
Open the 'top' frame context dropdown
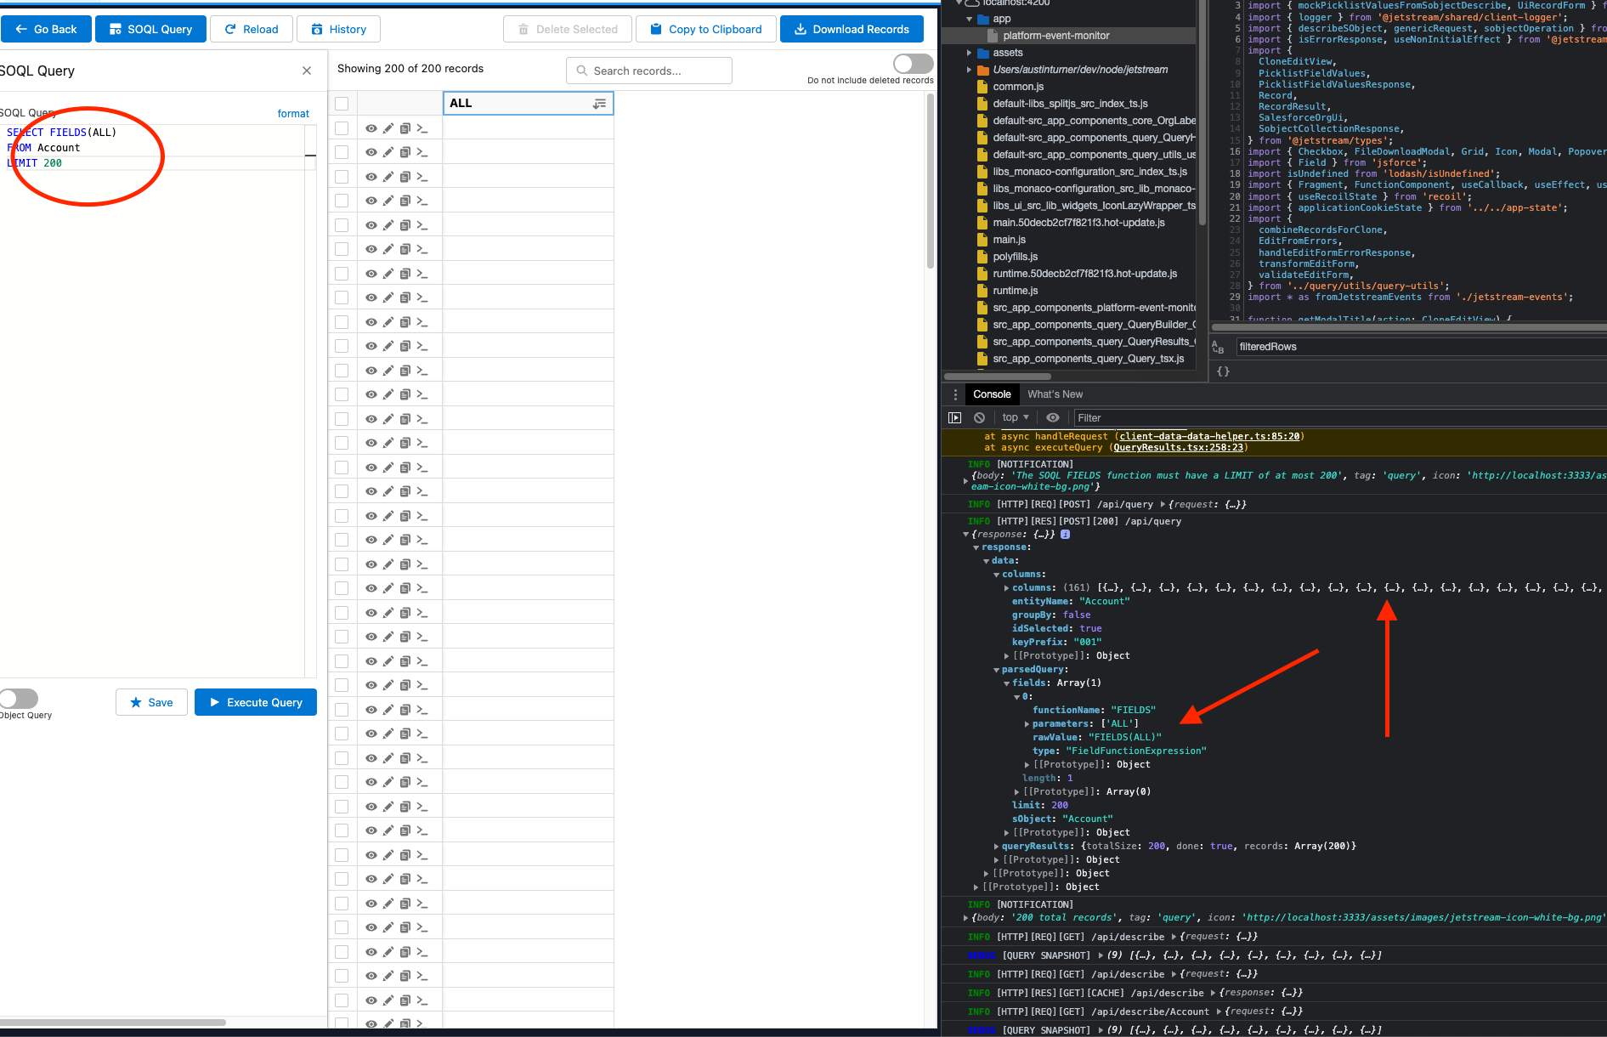click(x=1015, y=417)
